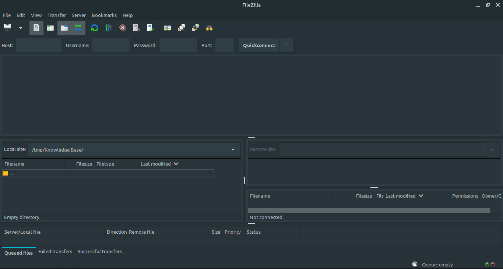Toggle message log display icon
This screenshot has width=503, height=269.
tap(36, 28)
